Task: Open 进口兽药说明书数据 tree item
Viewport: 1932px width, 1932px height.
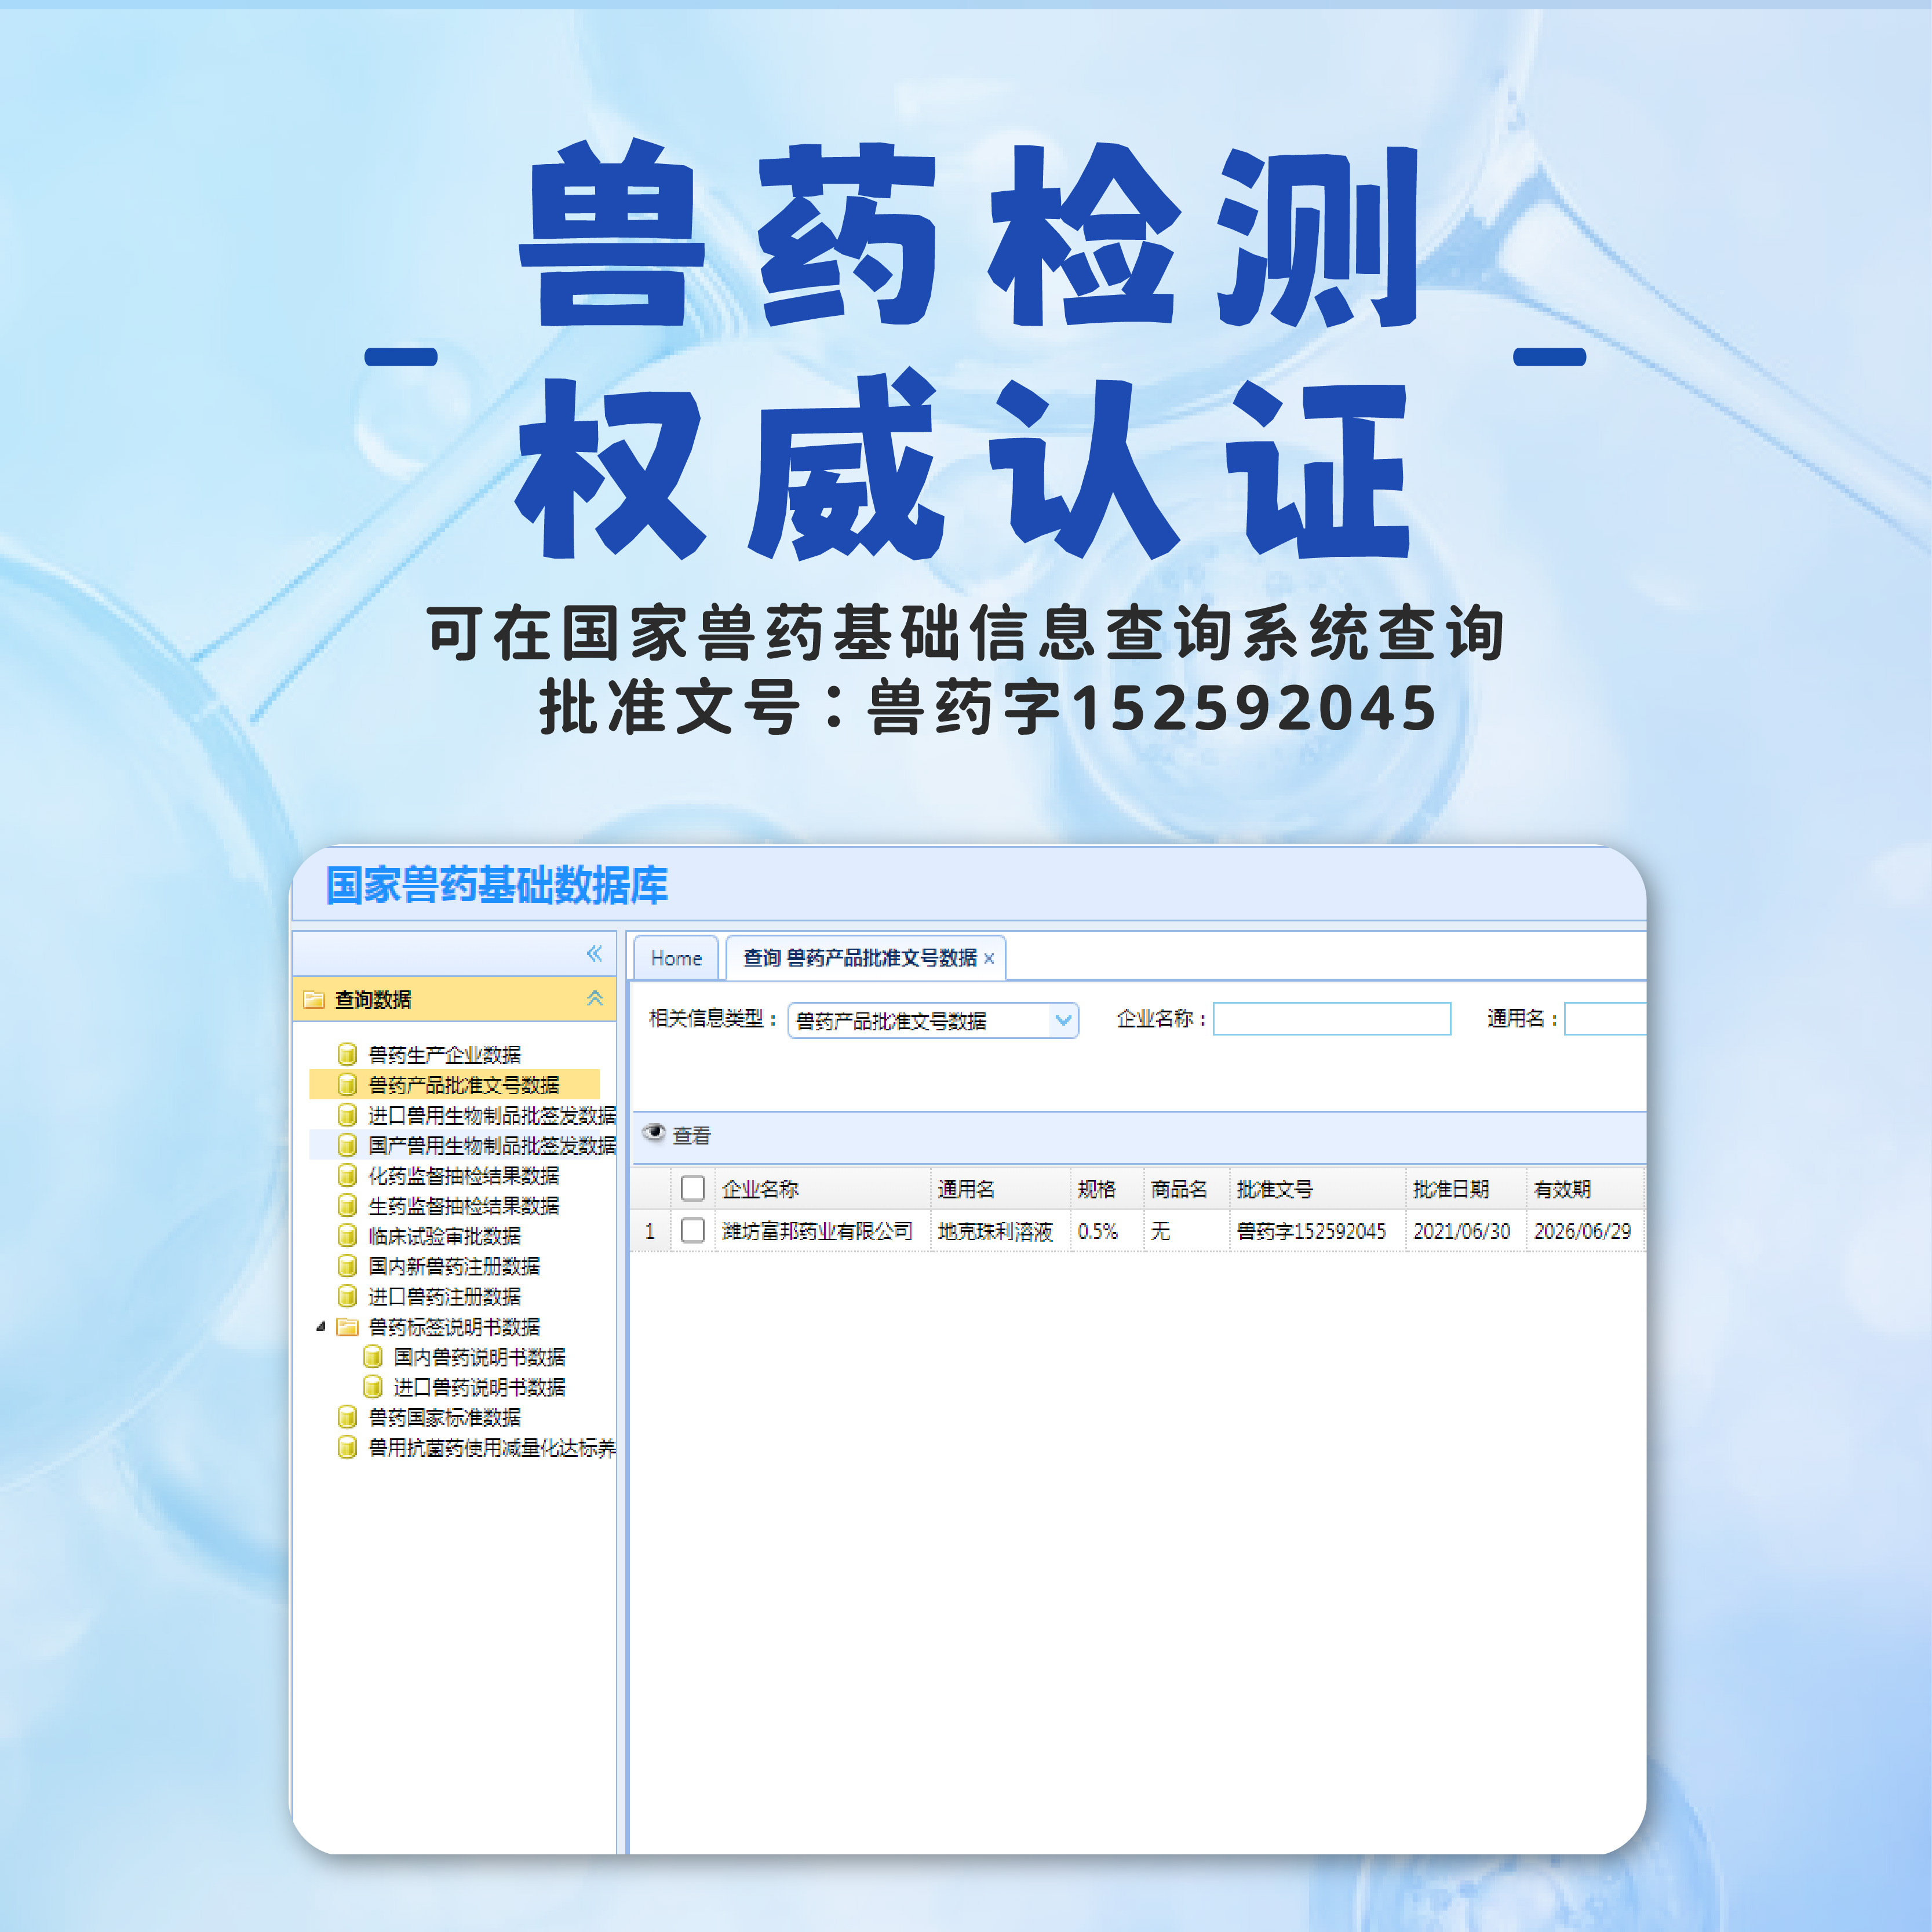Action: (x=479, y=1386)
